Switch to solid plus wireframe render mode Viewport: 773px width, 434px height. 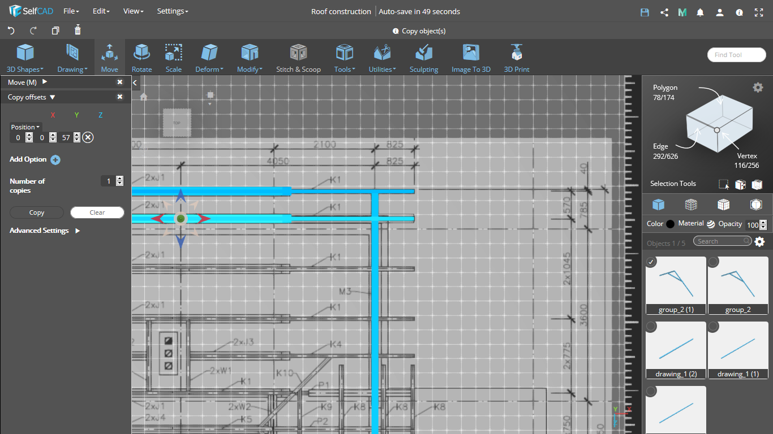pyautogui.click(x=723, y=204)
